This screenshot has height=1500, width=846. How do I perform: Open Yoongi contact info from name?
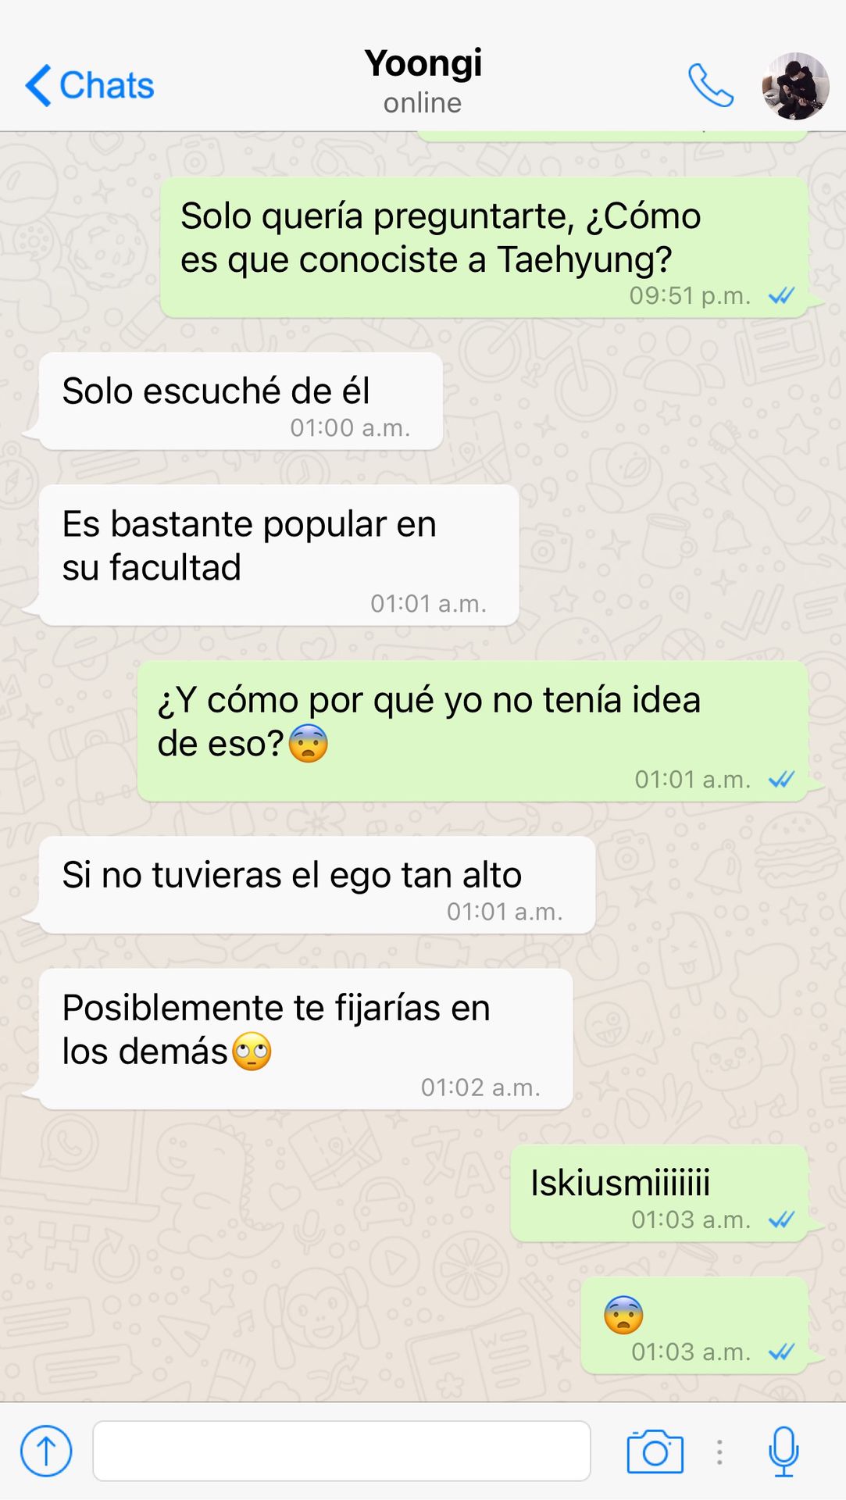(x=423, y=64)
